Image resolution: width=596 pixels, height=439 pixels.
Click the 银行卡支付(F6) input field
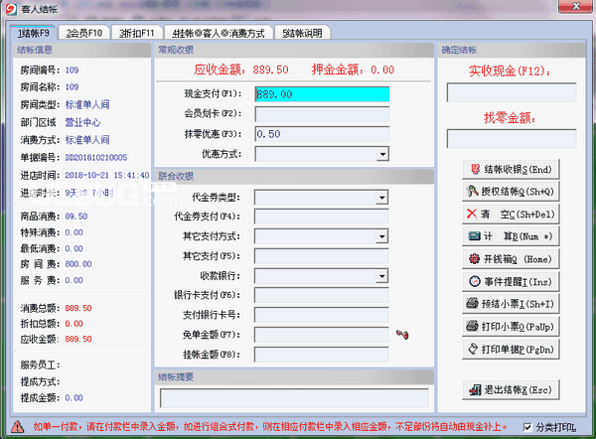(322, 295)
